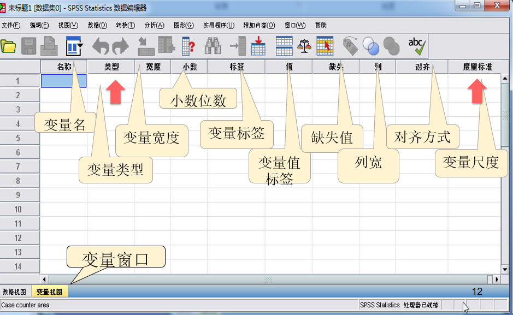513x315 pixels.
Task: Click the 对齐 column header
Action: point(422,67)
